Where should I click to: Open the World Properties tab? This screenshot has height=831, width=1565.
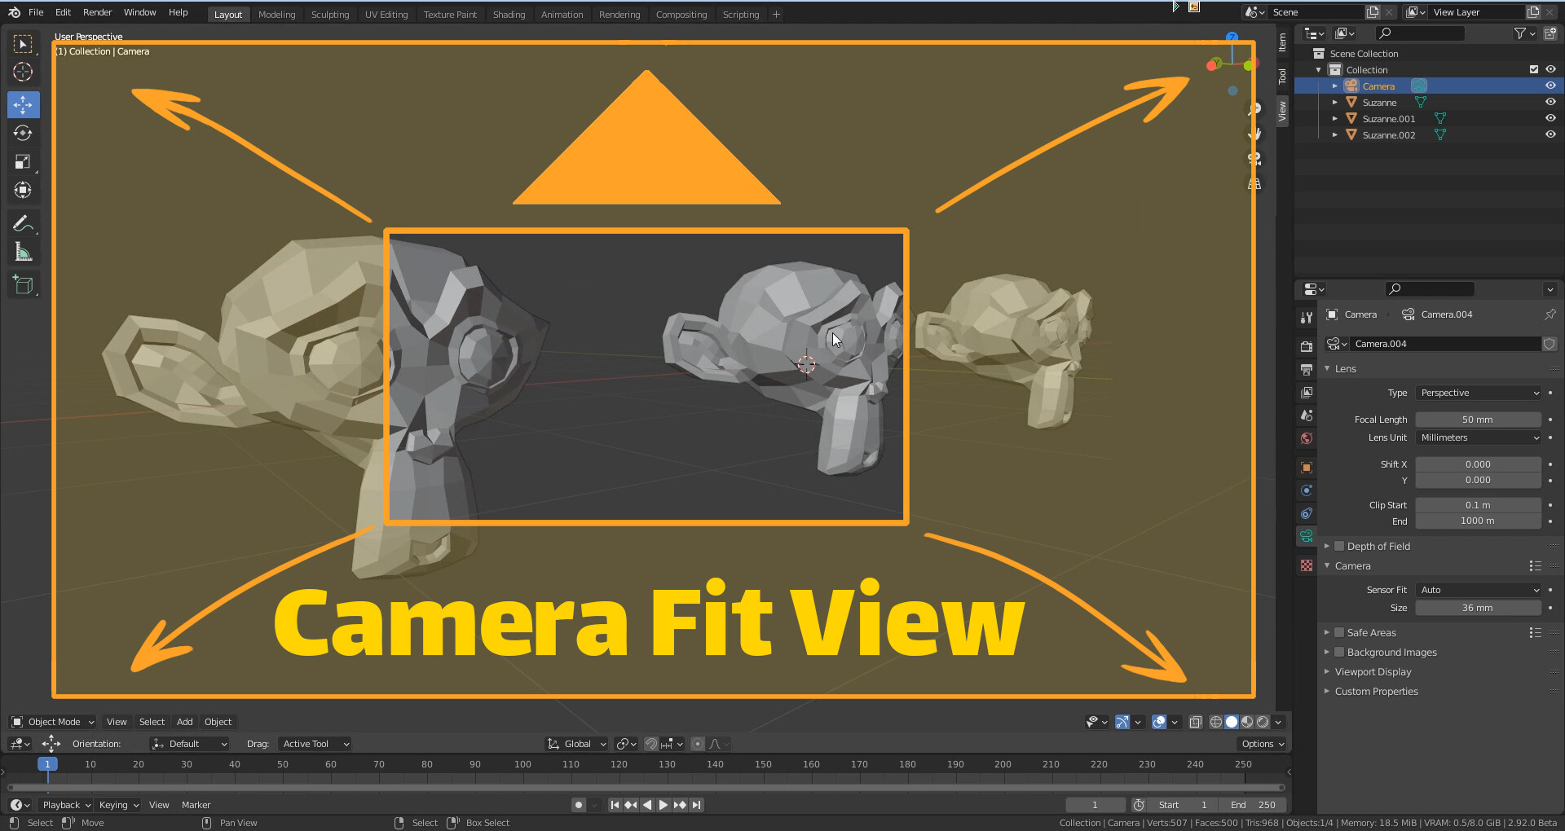(1307, 438)
